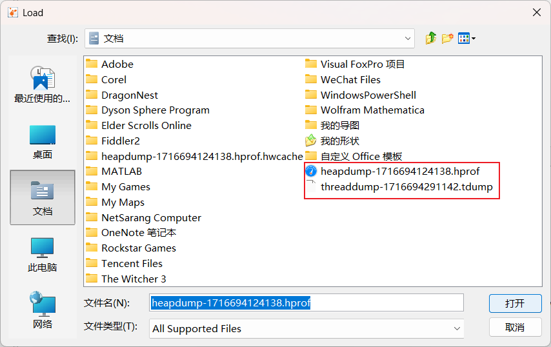Screen dimensions: 551x347
Task: Select the MATLAB folder
Action: (x=121, y=172)
